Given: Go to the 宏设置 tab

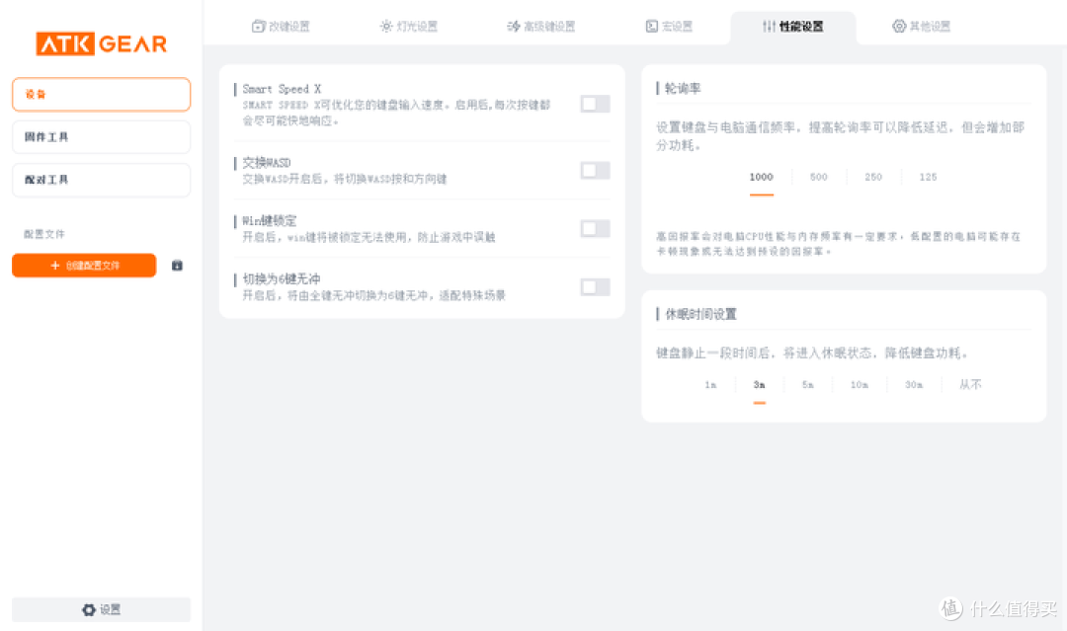Looking at the screenshot, I should pyautogui.click(x=669, y=27).
